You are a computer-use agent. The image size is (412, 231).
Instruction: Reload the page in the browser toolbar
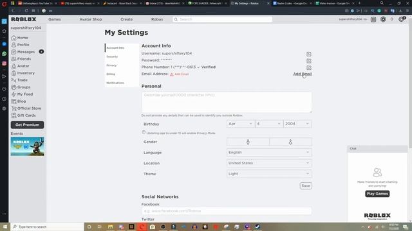pyautogui.click(x=26, y=11)
